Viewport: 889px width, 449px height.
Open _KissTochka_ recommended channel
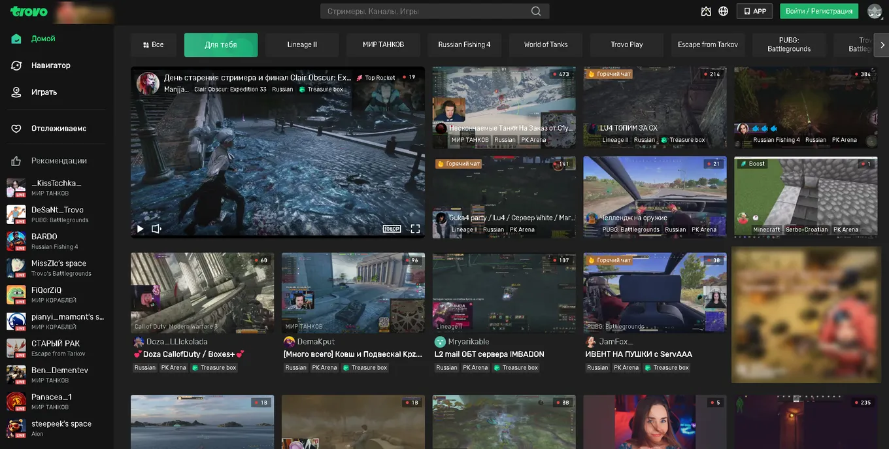(57, 188)
